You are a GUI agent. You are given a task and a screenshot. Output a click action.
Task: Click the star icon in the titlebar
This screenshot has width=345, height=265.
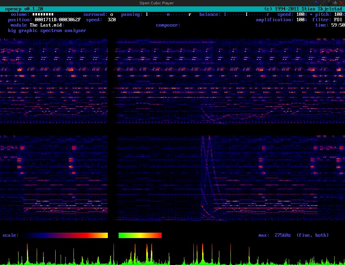point(335,3)
